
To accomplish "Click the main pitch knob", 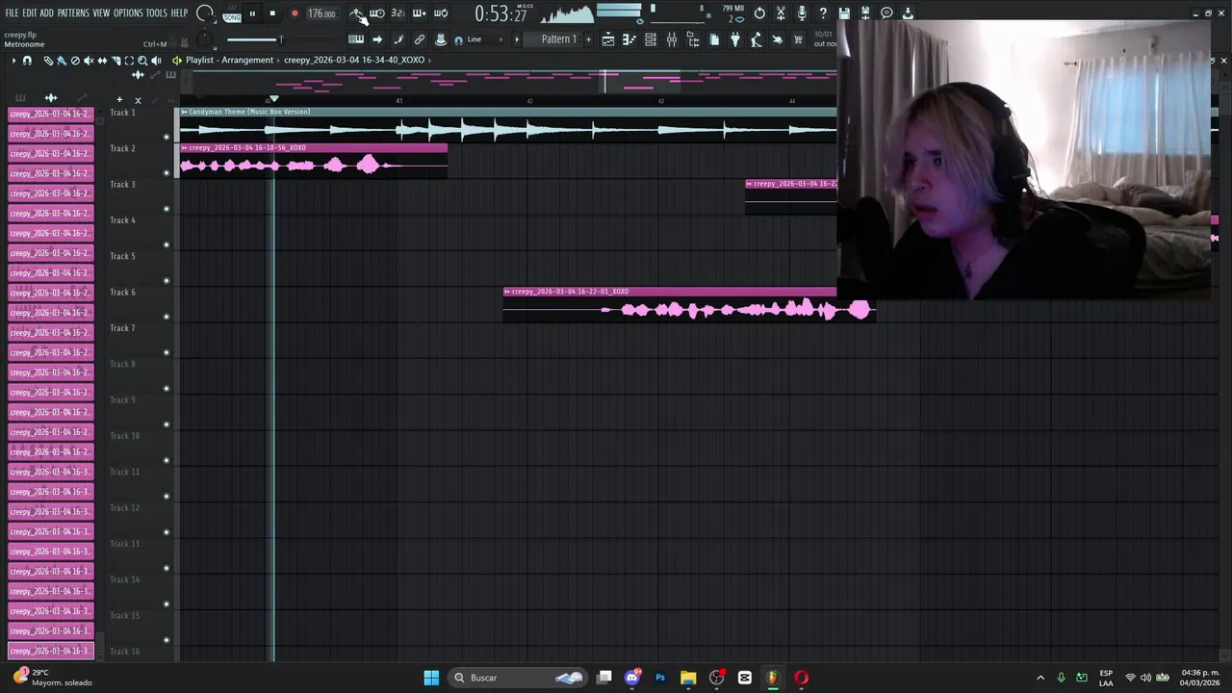I will pyautogui.click(x=204, y=39).
